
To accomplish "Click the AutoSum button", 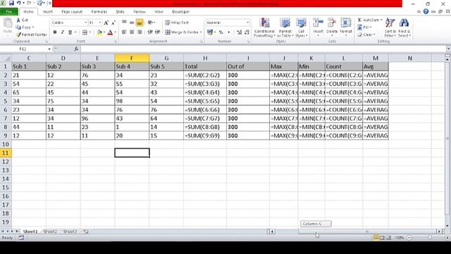I will [x=369, y=20].
